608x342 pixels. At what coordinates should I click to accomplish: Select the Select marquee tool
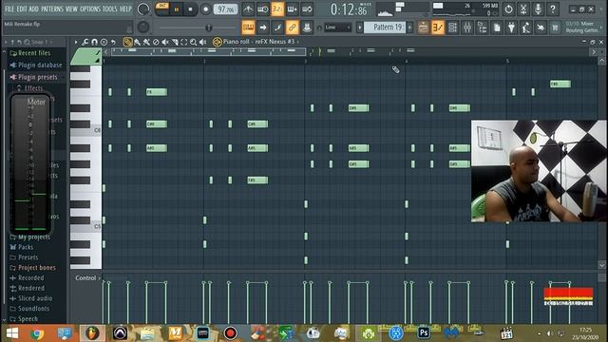click(183, 42)
